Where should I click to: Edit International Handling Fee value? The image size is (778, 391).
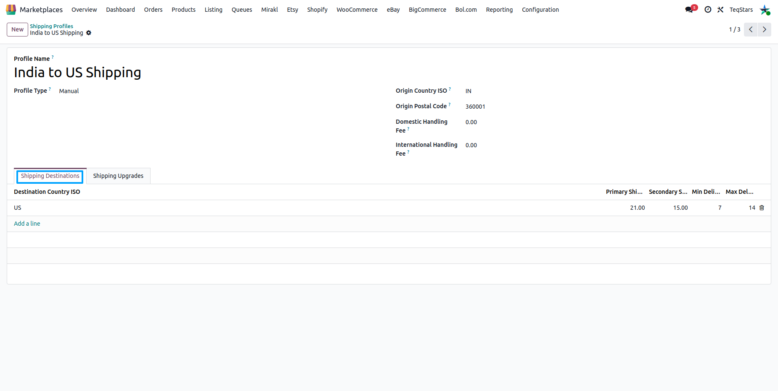pyautogui.click(x=471, y=145)
